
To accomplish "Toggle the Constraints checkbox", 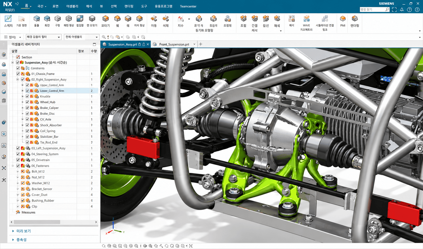I will (18, 68).
